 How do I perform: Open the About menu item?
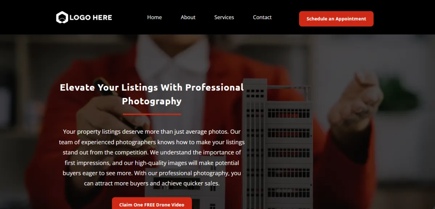[x=188, y=17]
